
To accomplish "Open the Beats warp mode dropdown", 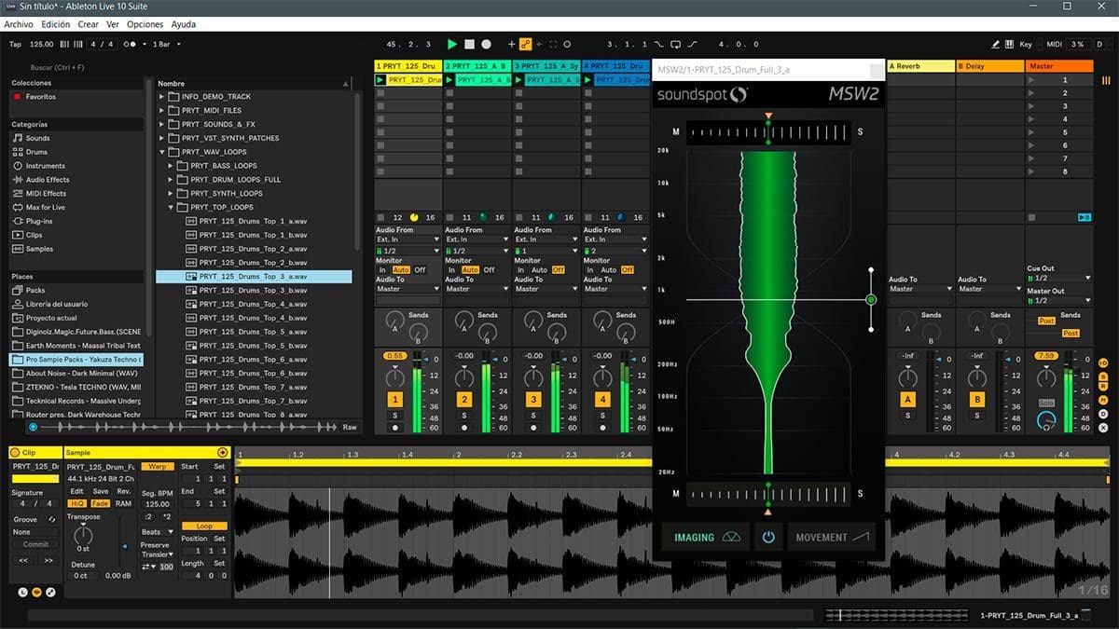I will [x=156, y=532].
